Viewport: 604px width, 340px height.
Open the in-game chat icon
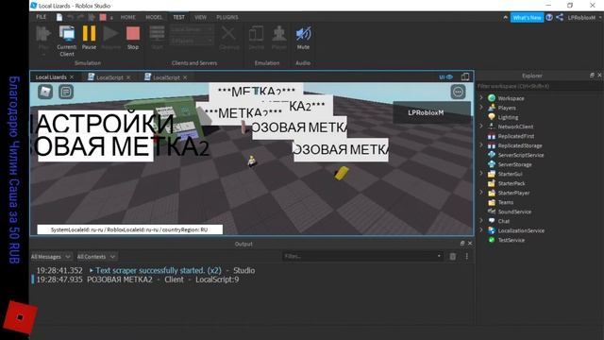pos(66,92)
